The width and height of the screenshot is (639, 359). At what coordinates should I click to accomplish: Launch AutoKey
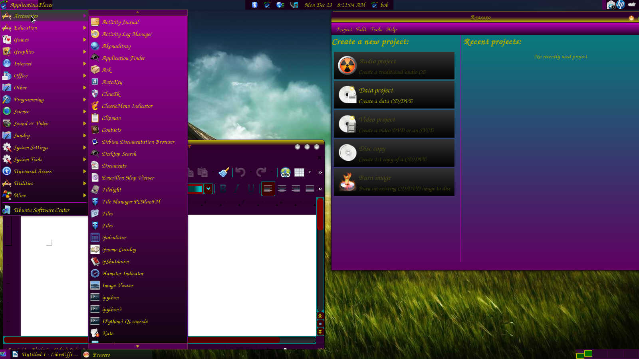tap(138, 82)
